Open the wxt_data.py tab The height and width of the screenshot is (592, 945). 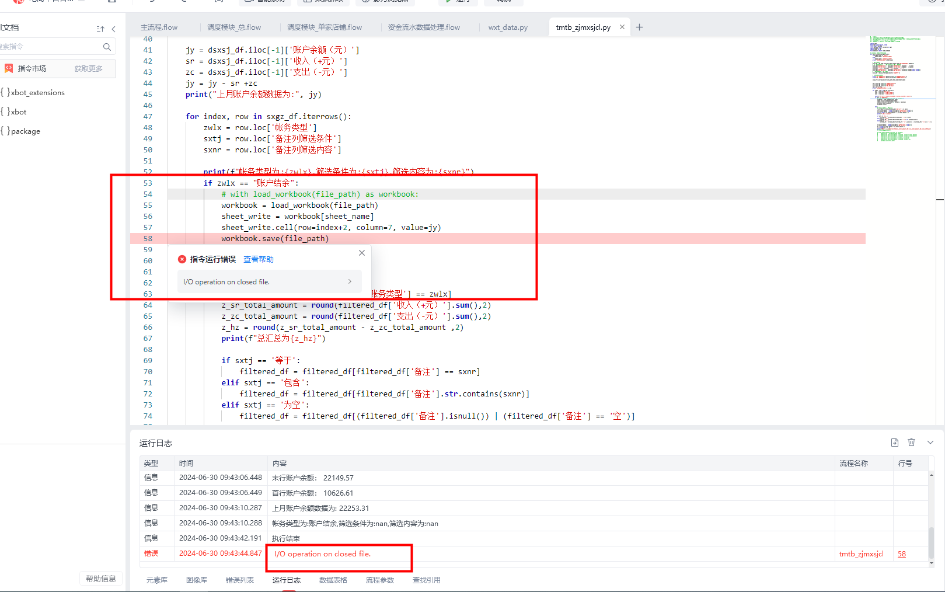(508, 27)
